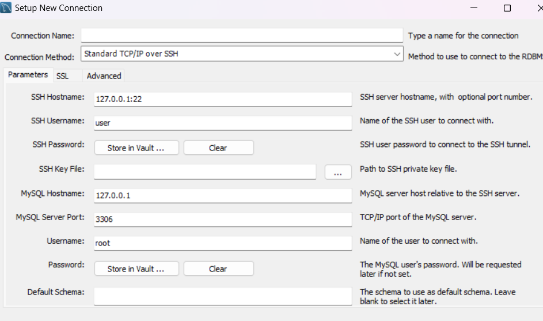Click 'Name of the SSH user to connect with.'
543x321 pixels.
427,120
